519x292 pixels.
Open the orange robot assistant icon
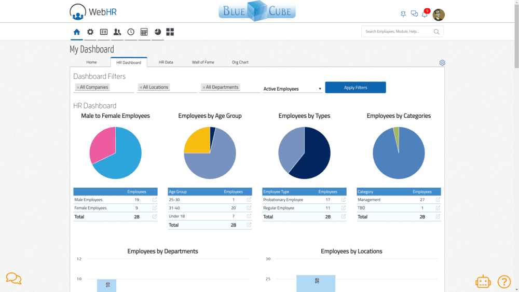[483, 282]
